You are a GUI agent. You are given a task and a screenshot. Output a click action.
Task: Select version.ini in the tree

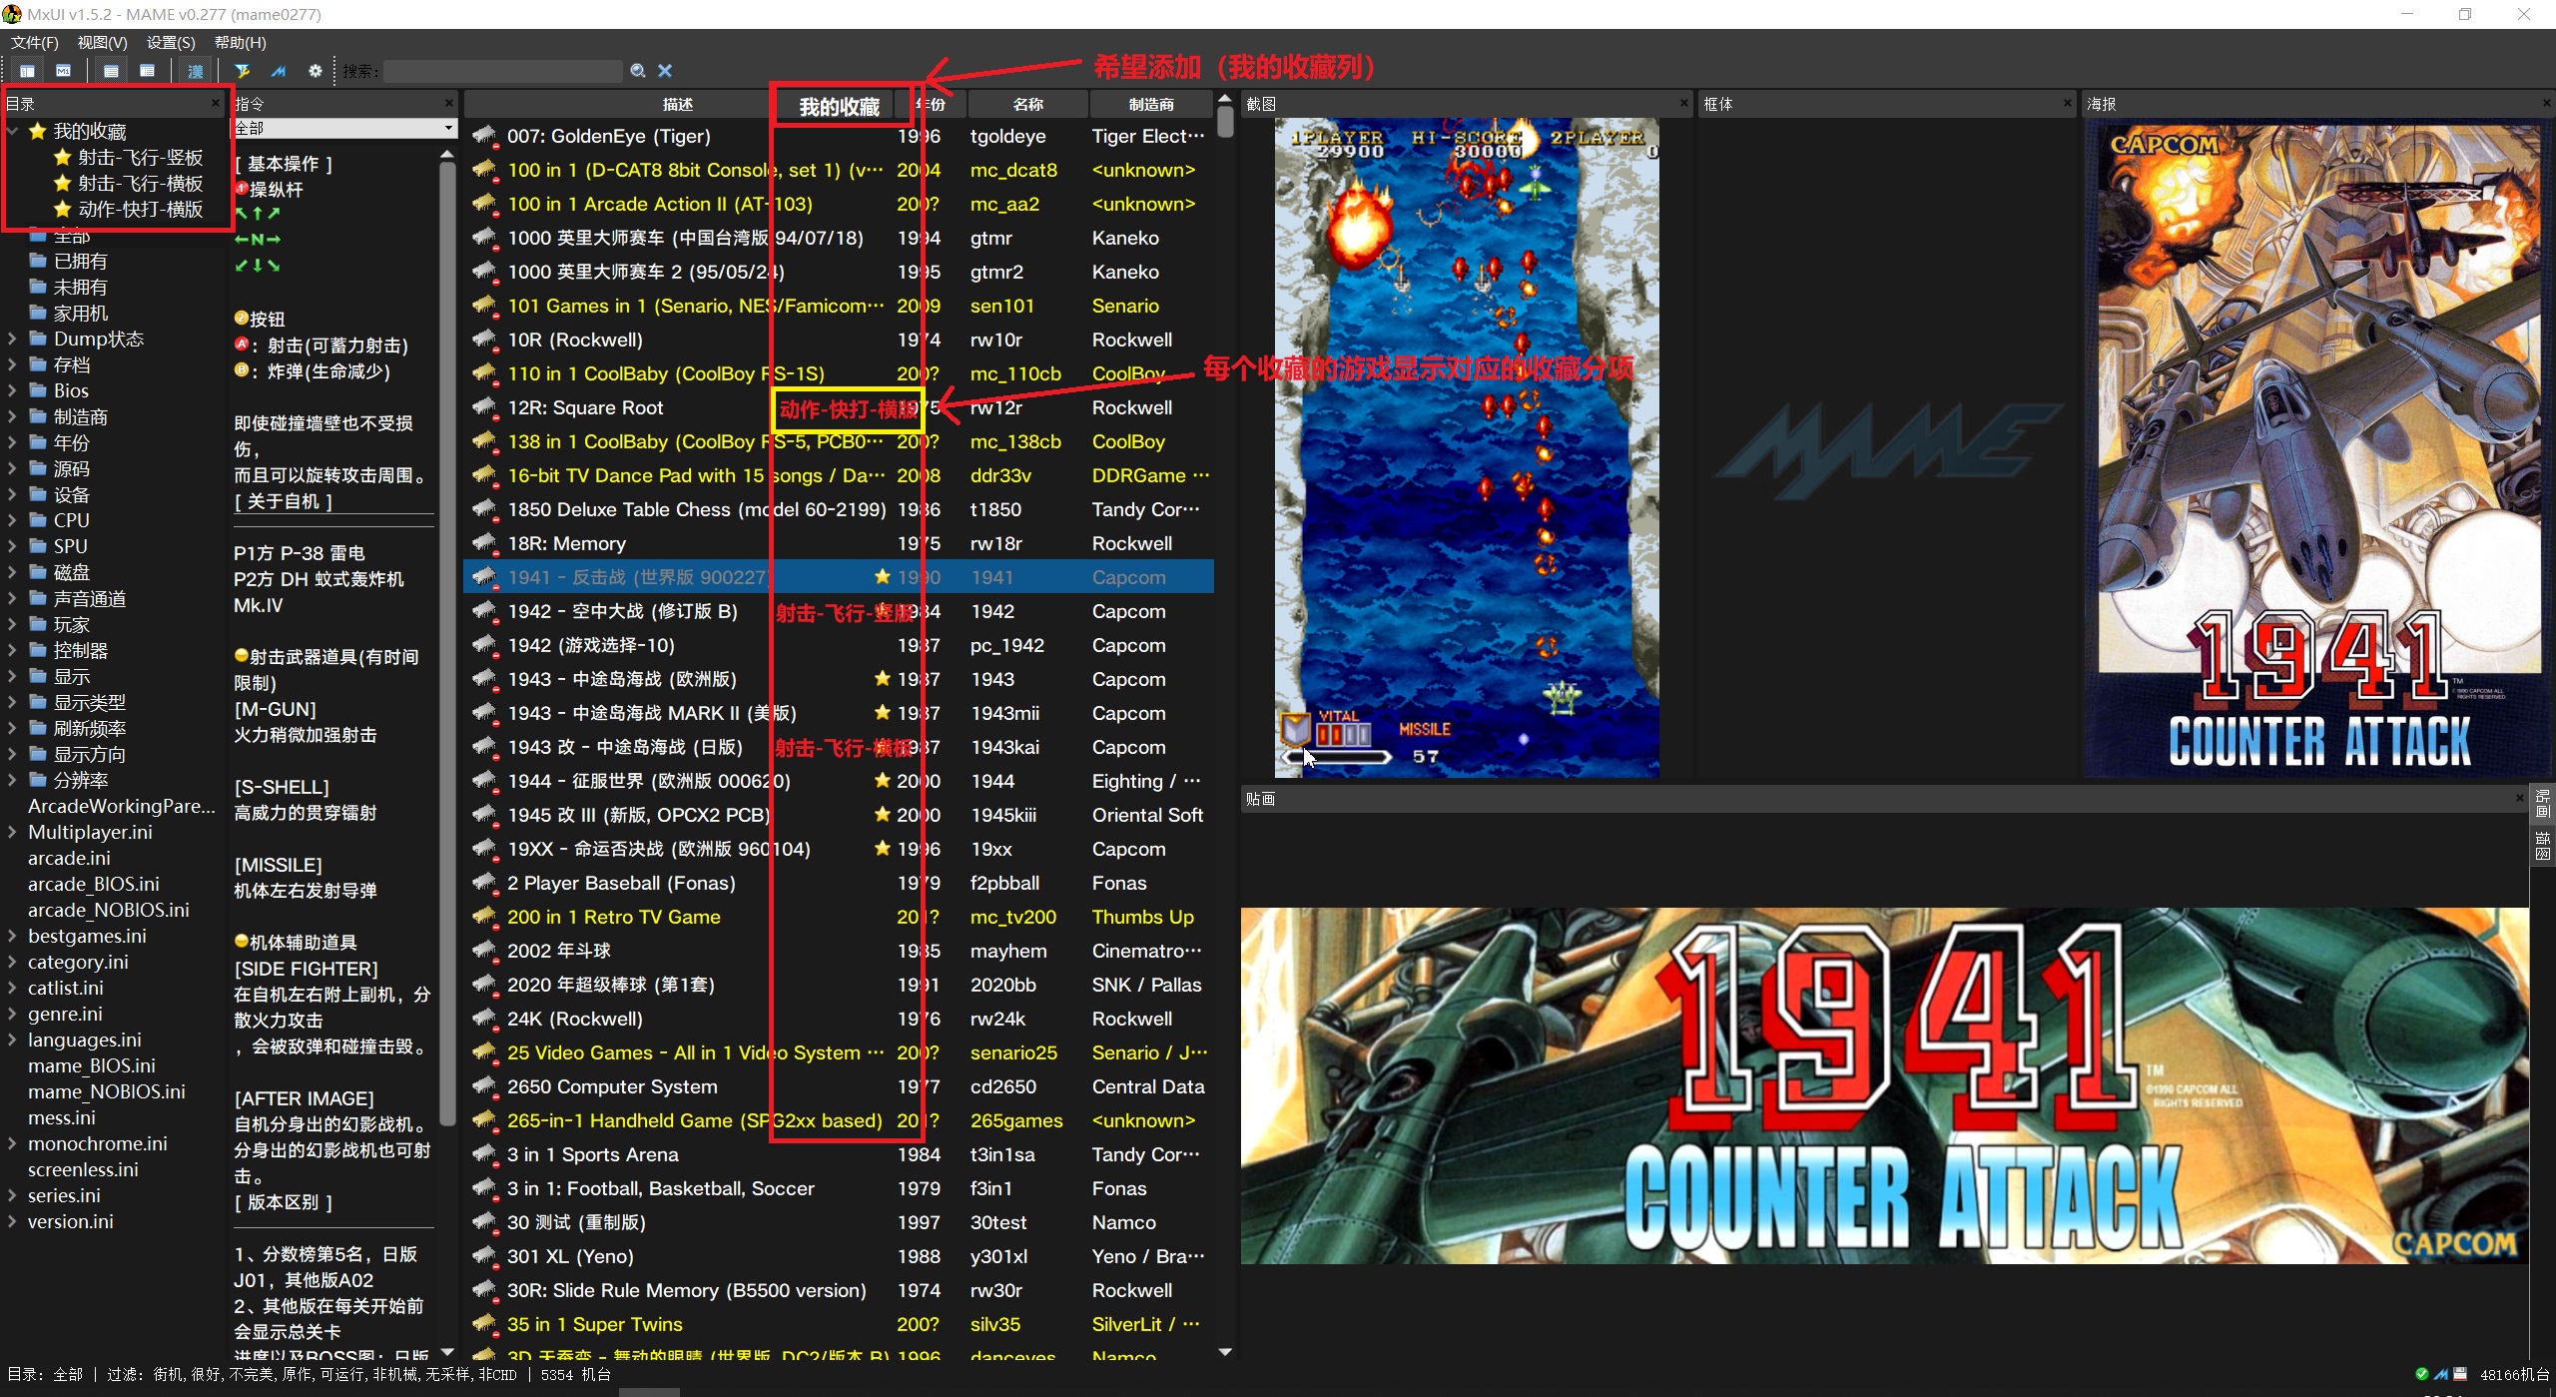[x=71, y=1221]
